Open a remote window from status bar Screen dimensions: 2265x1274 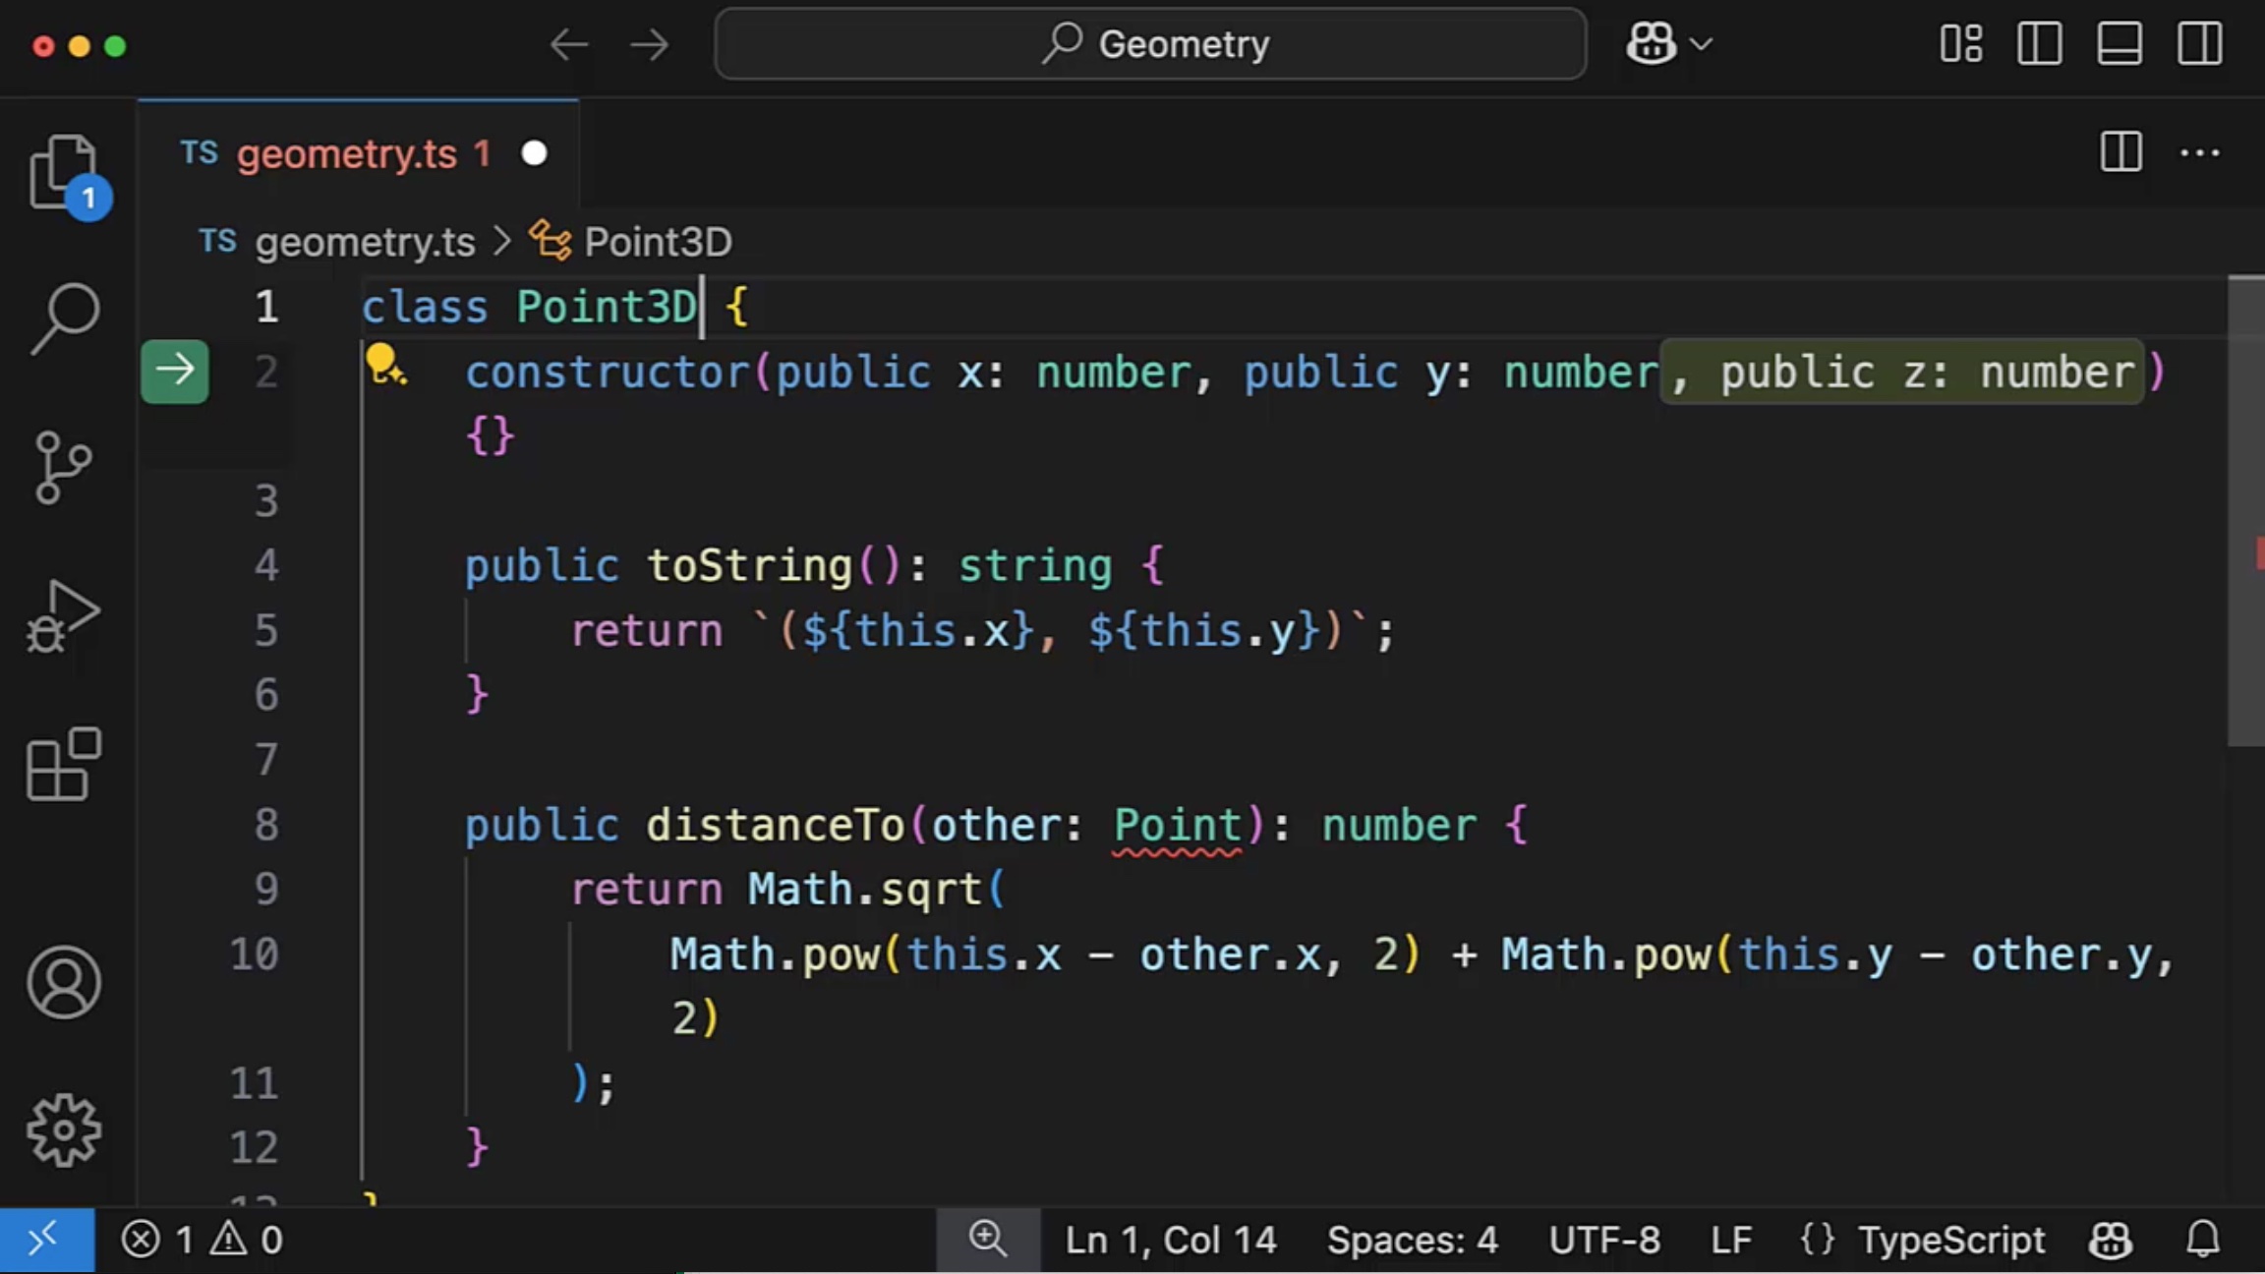46,1239
